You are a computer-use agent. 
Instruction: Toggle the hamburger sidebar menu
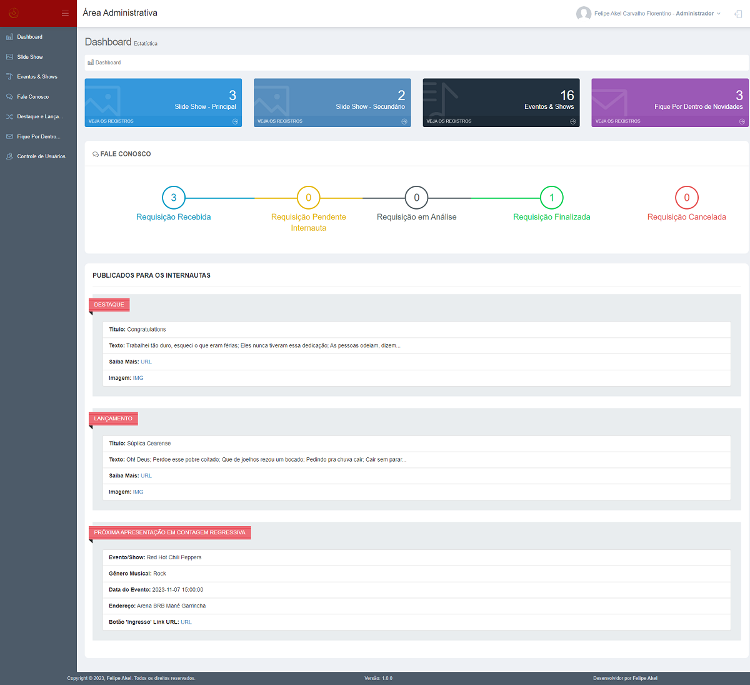coord(65,13)
